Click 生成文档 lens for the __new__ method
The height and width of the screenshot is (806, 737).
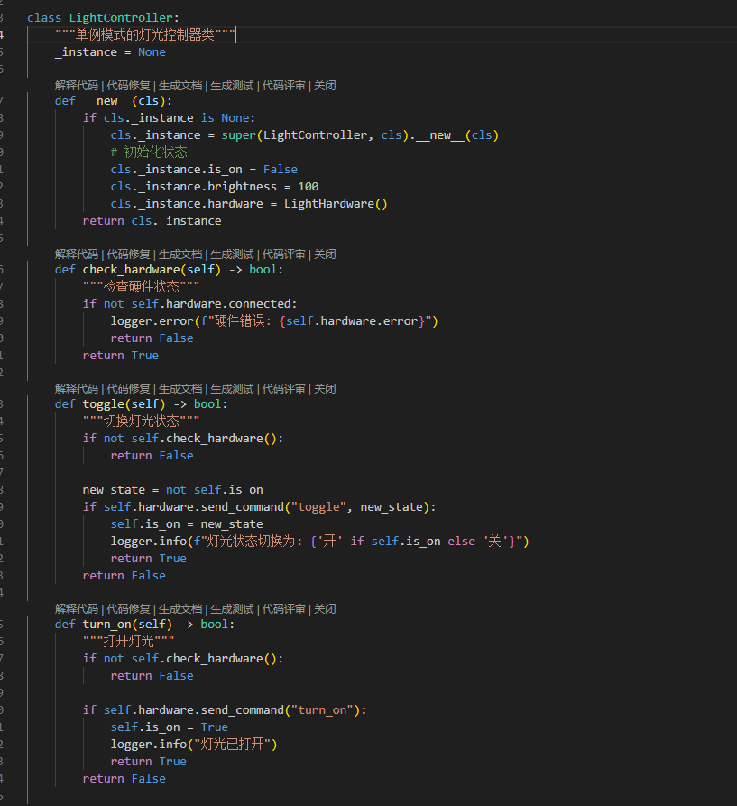tap(180, 86)
